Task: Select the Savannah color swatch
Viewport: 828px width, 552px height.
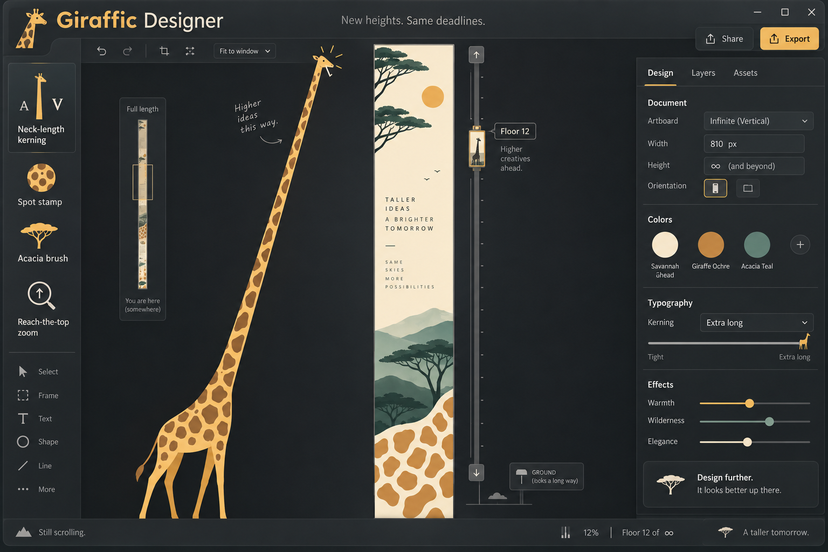Action: (665, 245)
